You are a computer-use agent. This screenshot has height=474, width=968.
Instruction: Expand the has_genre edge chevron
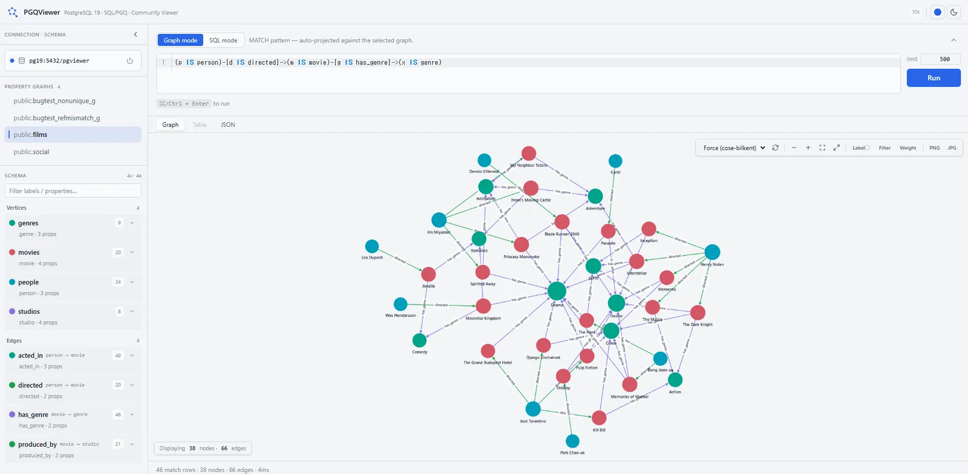click(132, 415)
